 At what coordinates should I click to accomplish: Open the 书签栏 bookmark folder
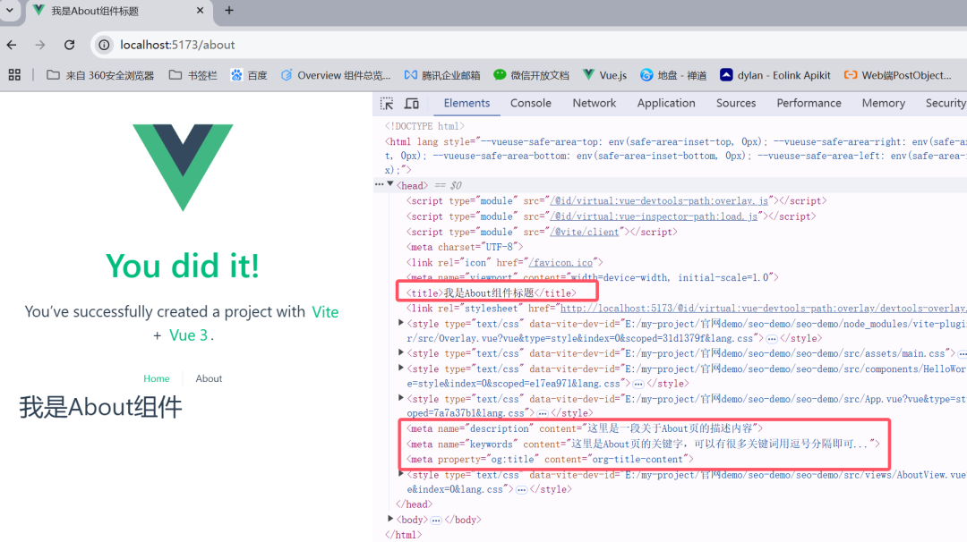click(x=193, y=75)
